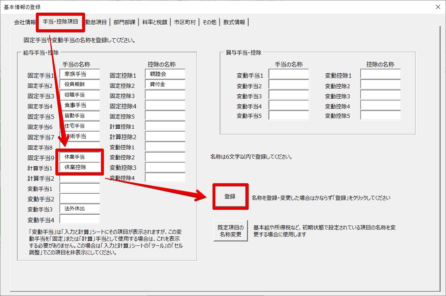Click the 変動手当3 field containing 法外休出
The width and height of the screenshot is (446, 296).
(80, 209)
